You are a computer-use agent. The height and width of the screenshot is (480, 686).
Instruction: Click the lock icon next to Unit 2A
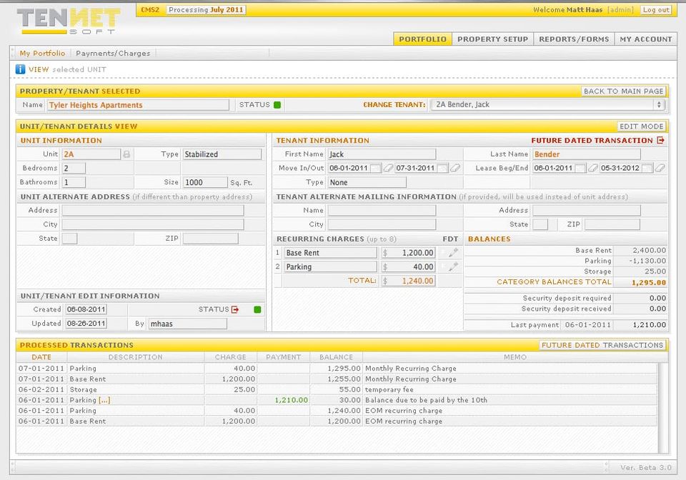point(126,154)
